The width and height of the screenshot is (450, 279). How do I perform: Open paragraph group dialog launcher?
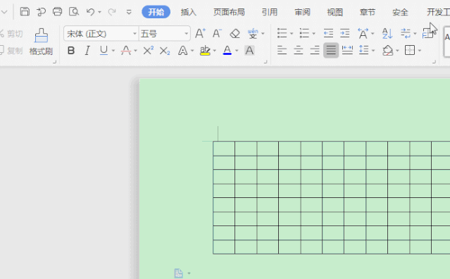(x=434, y=61)
